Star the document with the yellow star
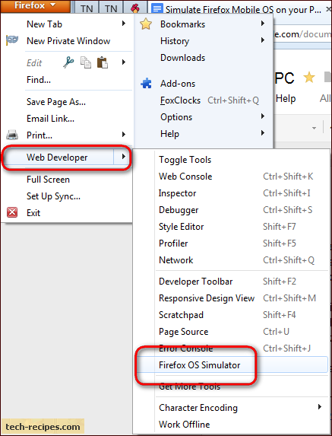The height and width of the screenshot is (436, 332). click(308, 78)
